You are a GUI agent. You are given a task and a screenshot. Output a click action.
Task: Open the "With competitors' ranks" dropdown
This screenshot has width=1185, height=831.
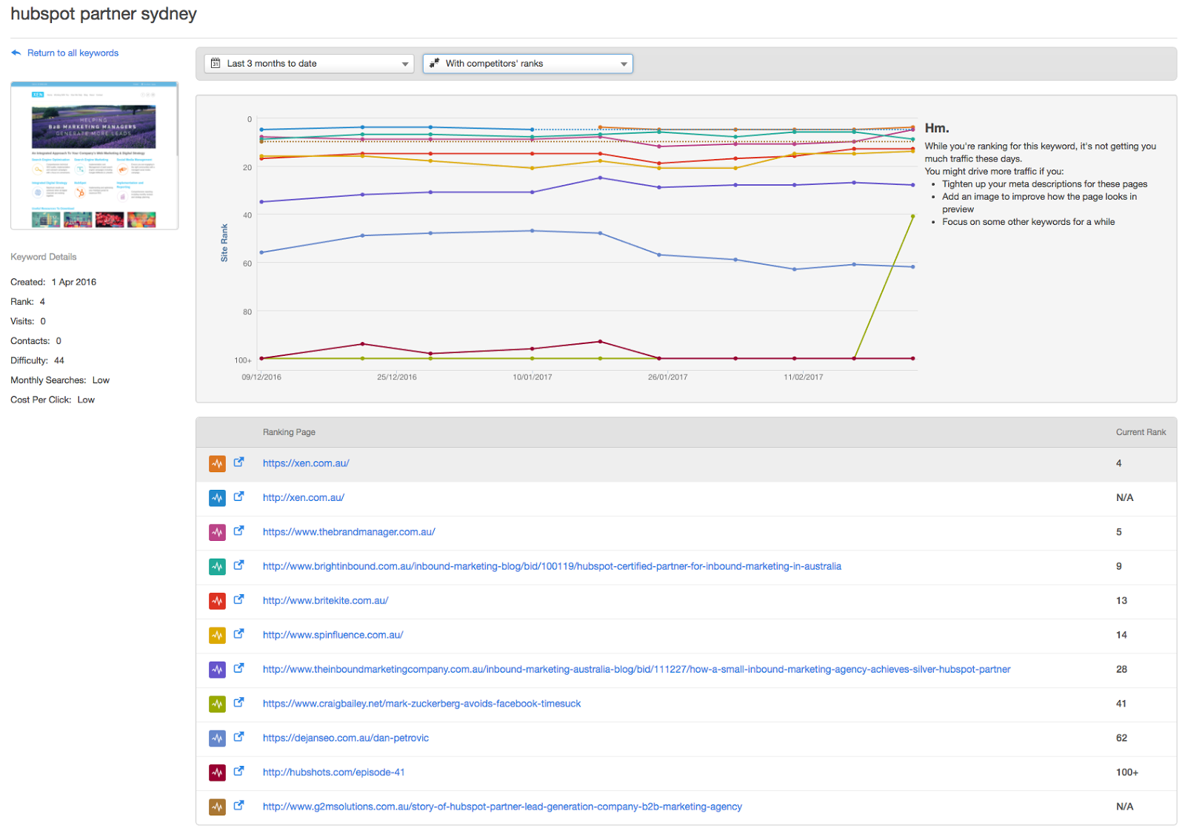[x=528, y=64]
